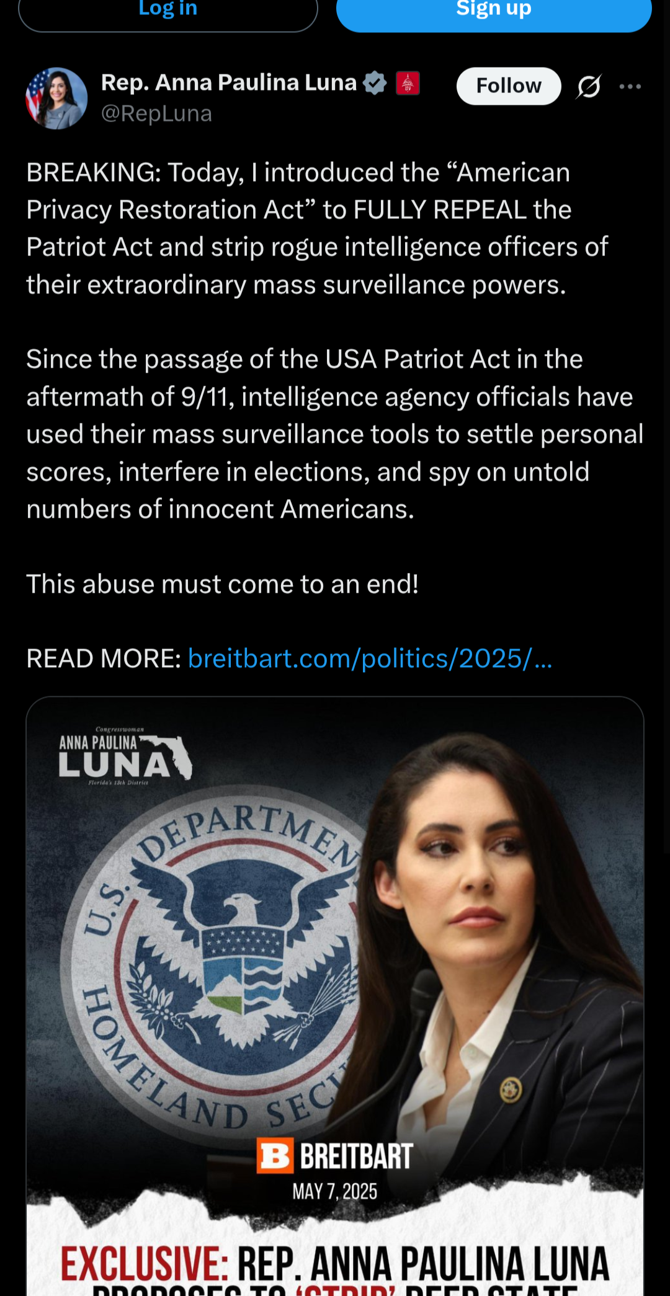Click the Rep. Anna Paulina Luna display name

click(x=229, y=82)
